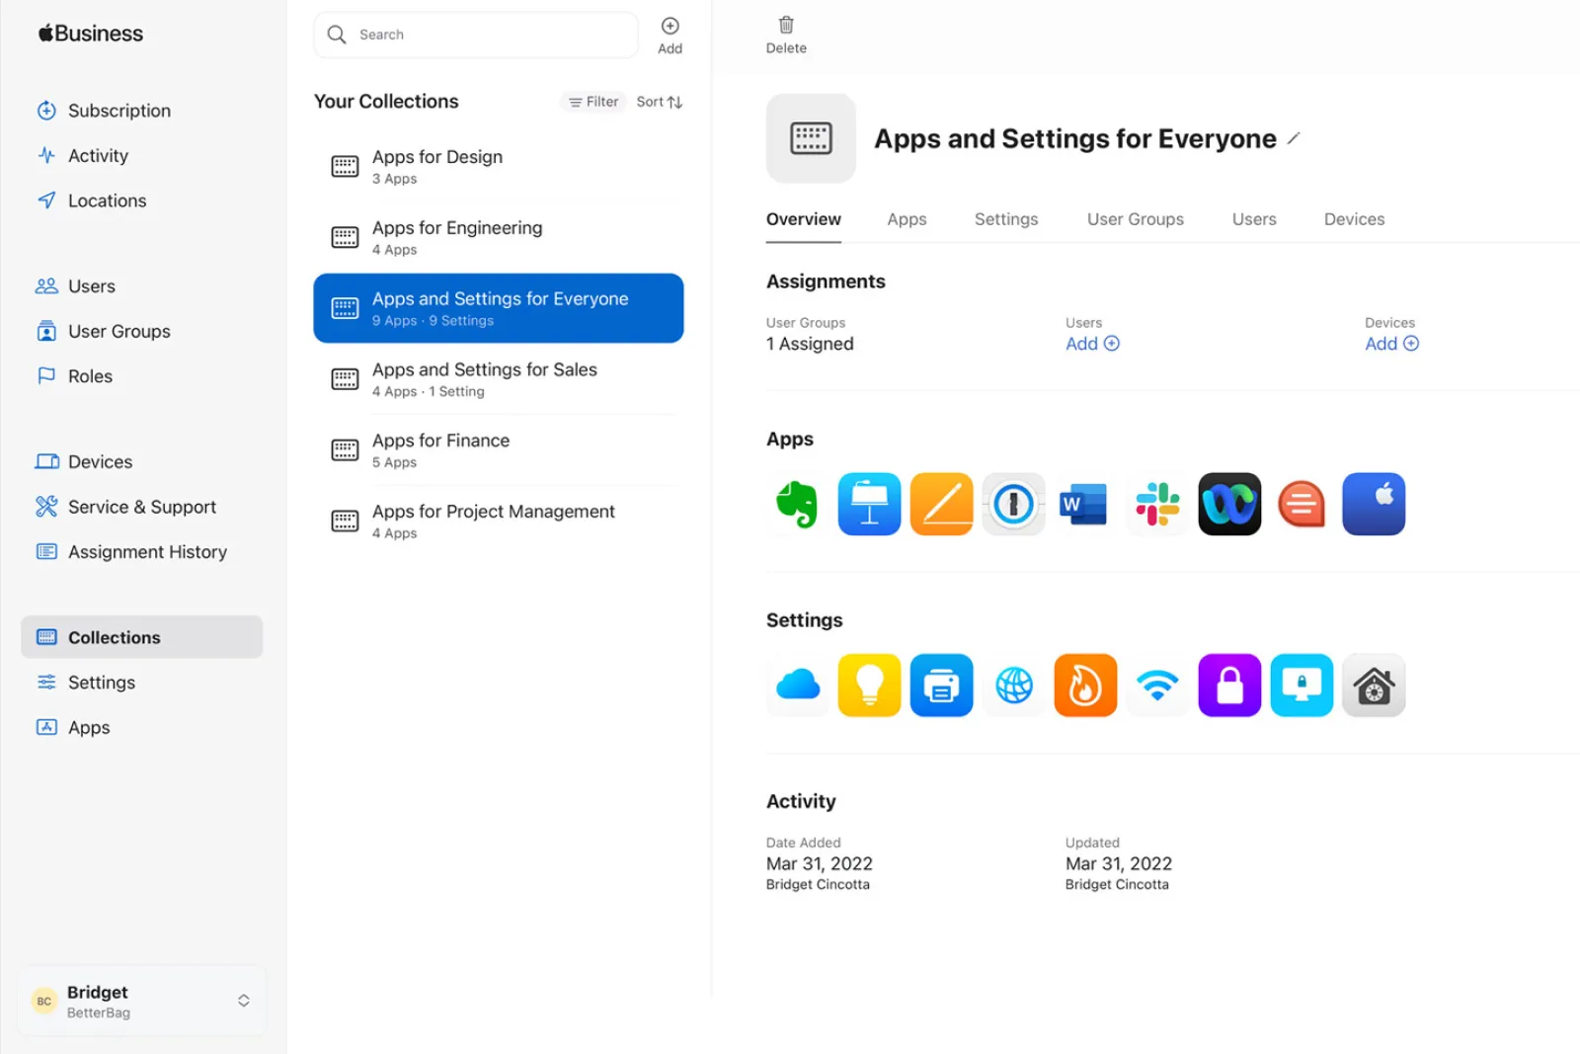This screenshot has width=1580, height=1054.
Task: Sort the collections list
Action: (660, 102)
